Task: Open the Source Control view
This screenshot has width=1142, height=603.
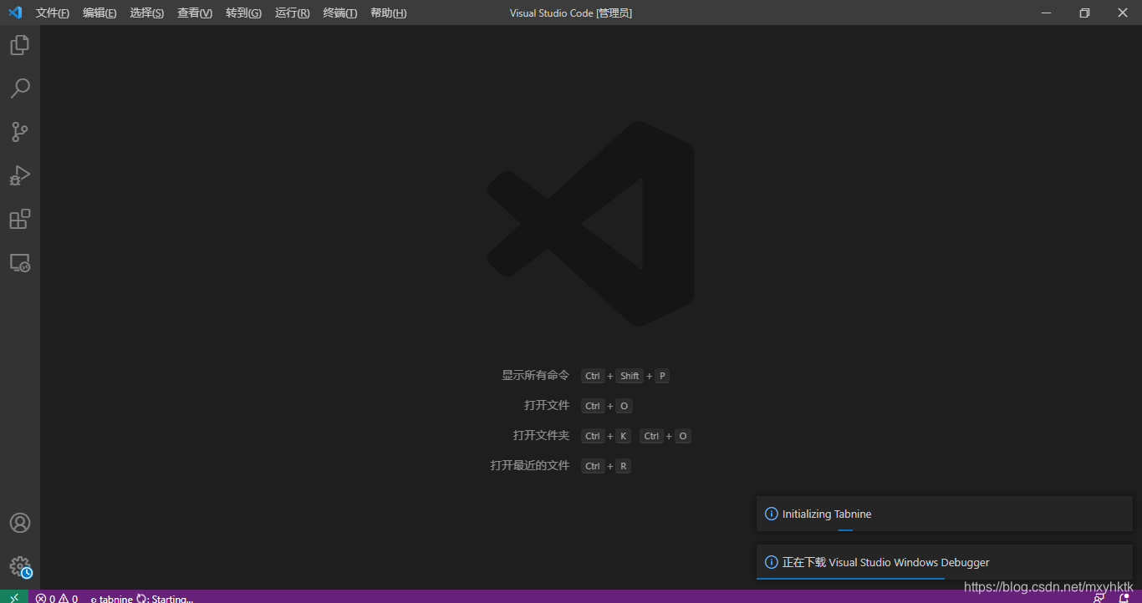Action: 20,132
